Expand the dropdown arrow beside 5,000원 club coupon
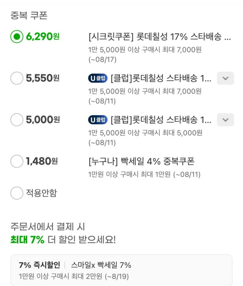Viewport: 243px width, 286px height. (225, 120)
